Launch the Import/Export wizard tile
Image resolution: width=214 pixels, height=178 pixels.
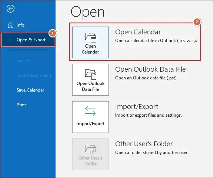(90, 117)
